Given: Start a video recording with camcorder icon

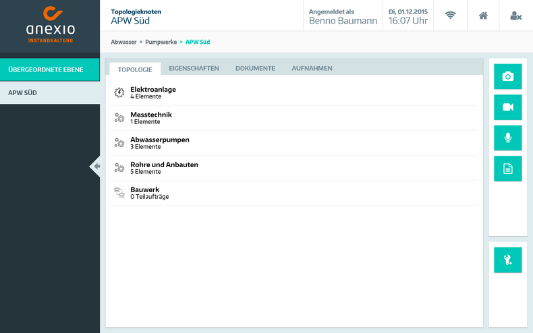Looking at the screenshot, I should click(507, 107).
